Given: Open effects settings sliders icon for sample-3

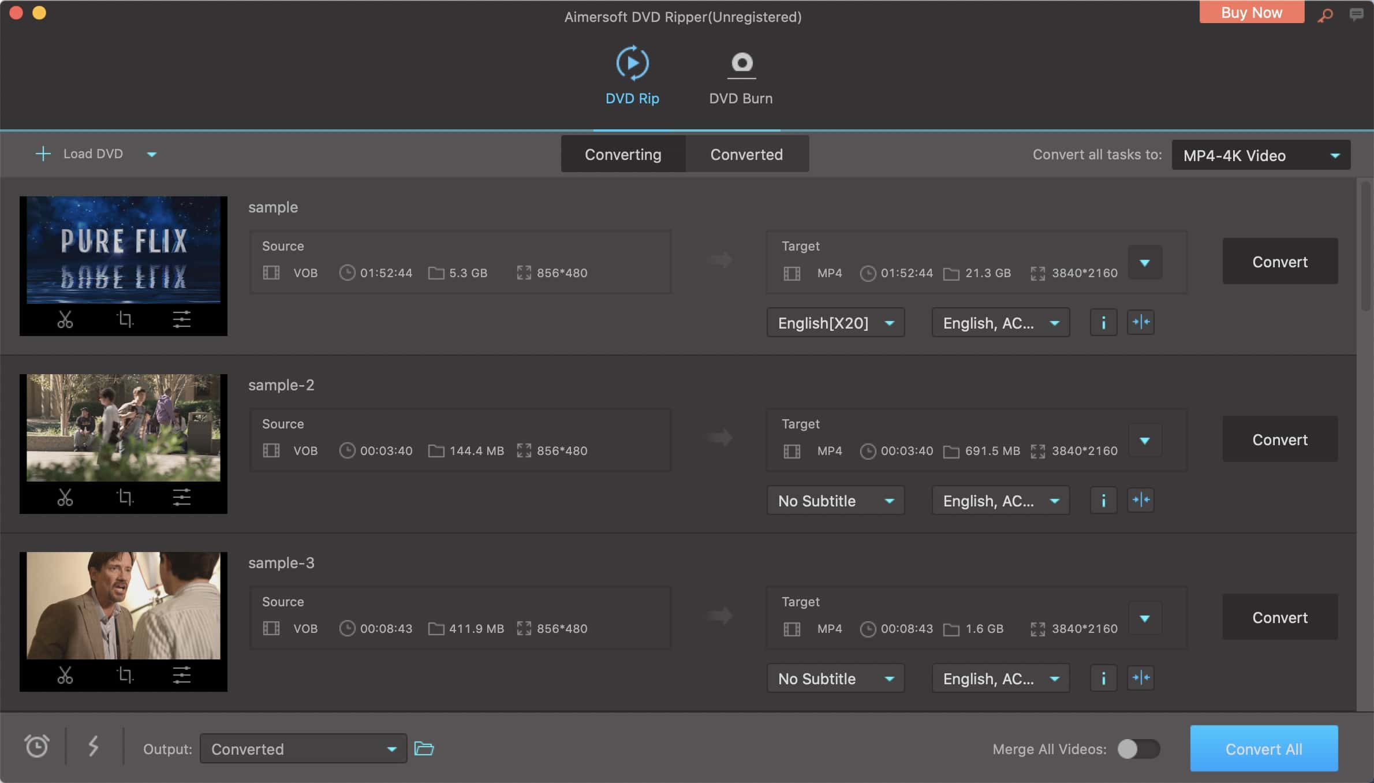Looking at the screenshot, I should pos(182,675).
